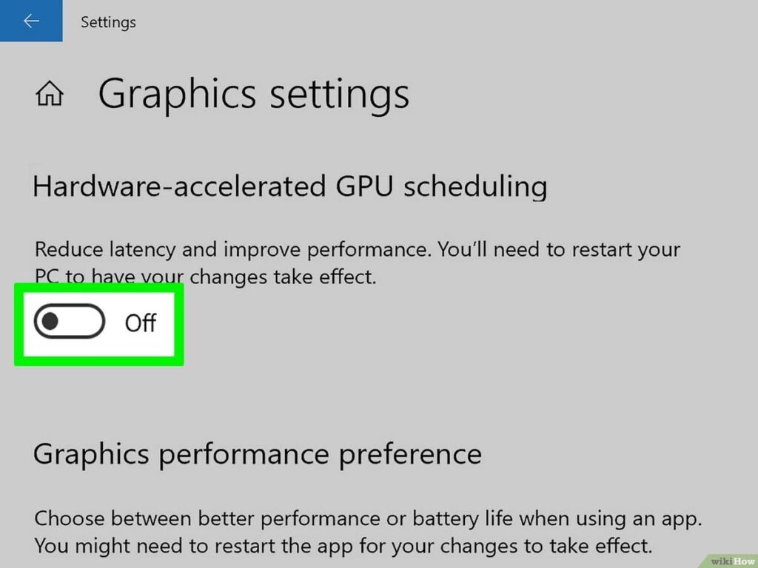
Task: Click the "Graphics settings" page heading
Action: click(253, 94)
